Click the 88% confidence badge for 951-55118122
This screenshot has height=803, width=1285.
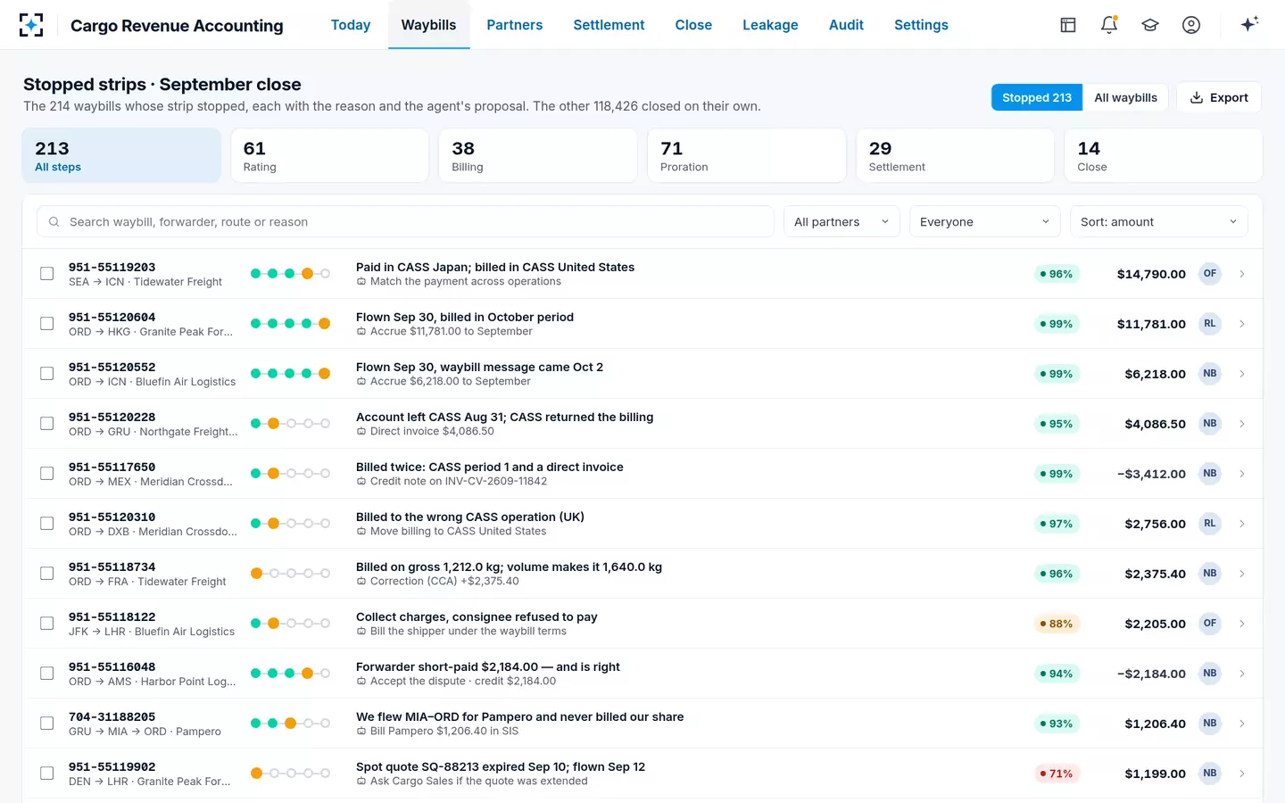pyautogui.click(x=1057, y=624)
